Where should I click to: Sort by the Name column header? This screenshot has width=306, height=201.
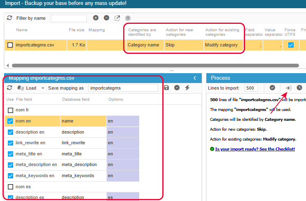(22, 30)
